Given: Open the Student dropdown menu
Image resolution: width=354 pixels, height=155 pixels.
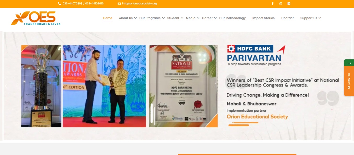Looking at the screenshot, I should pyautogui.click(x=175, y=18).
